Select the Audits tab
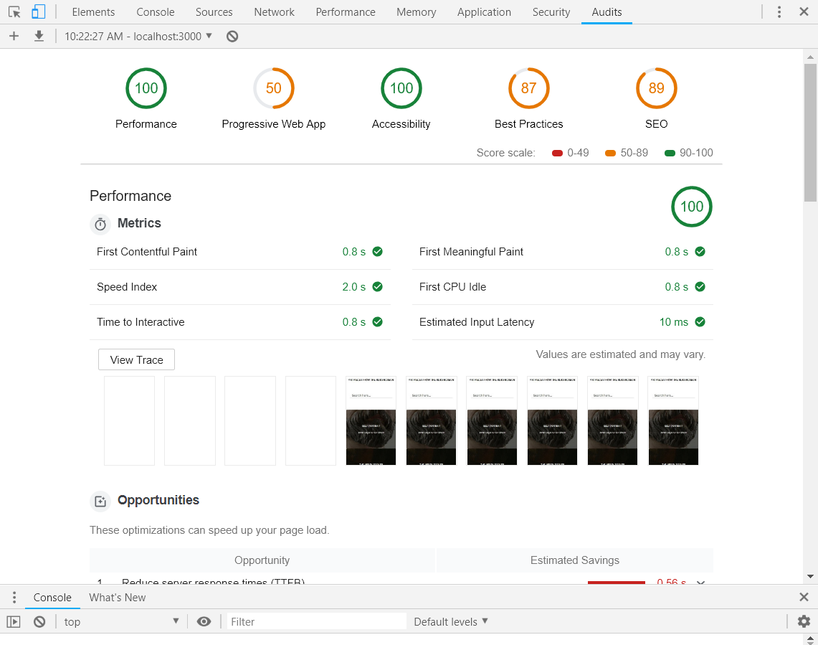This screenshot has width=818, height=645. 607,12
